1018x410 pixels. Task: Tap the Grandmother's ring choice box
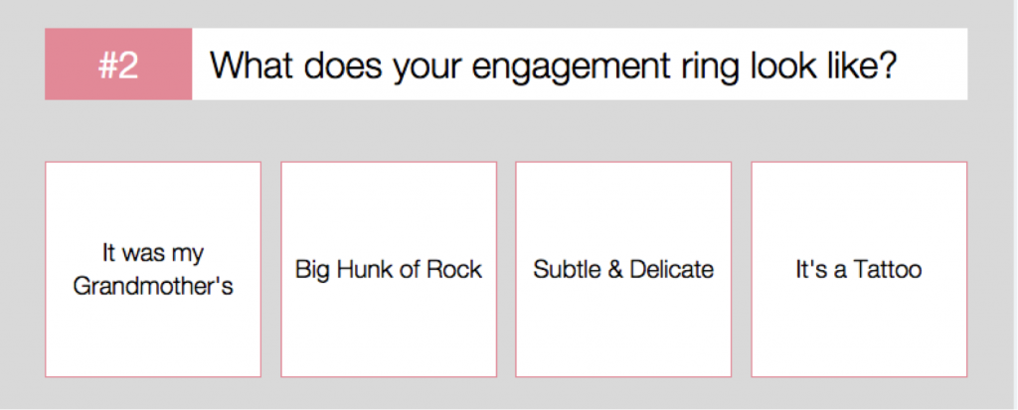(x=153, y=269)
